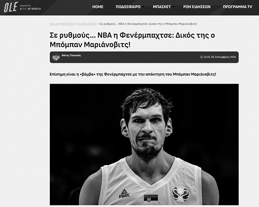The image size is (259, 207).
Task: Click the article headline about Φενέρμπαχτσε
Action: [x=132, y=40]
